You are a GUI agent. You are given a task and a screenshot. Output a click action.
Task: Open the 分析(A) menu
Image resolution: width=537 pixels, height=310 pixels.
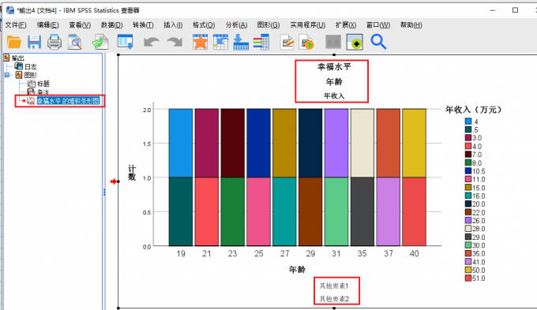coord(236,25)
